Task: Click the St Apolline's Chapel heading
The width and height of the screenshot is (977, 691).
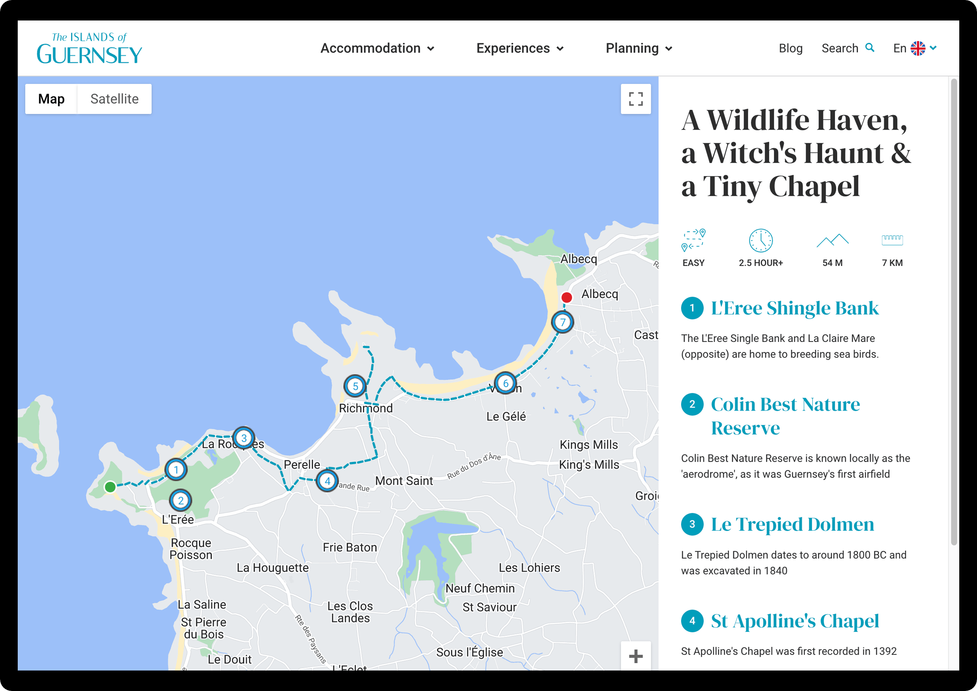Action: point(795,621)
